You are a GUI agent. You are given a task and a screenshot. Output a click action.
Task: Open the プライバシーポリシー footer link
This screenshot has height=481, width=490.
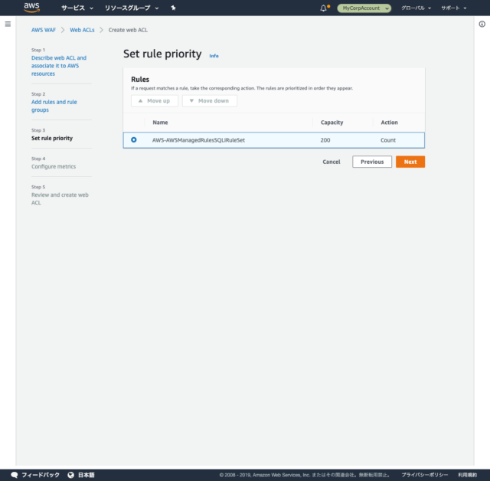tap(424, 475)
